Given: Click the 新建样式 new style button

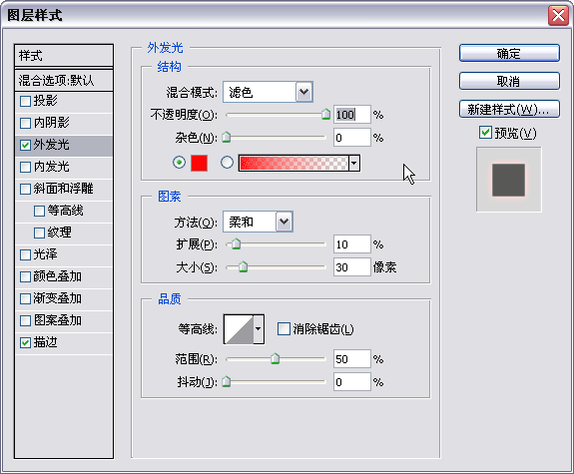Looking at the screenshot, I should [x=509, y=109].
